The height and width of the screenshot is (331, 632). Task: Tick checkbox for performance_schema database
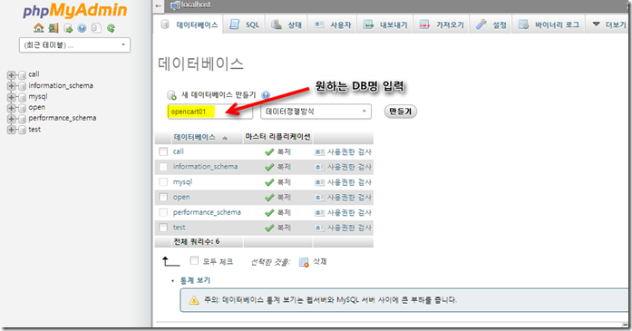coord(163,212)
